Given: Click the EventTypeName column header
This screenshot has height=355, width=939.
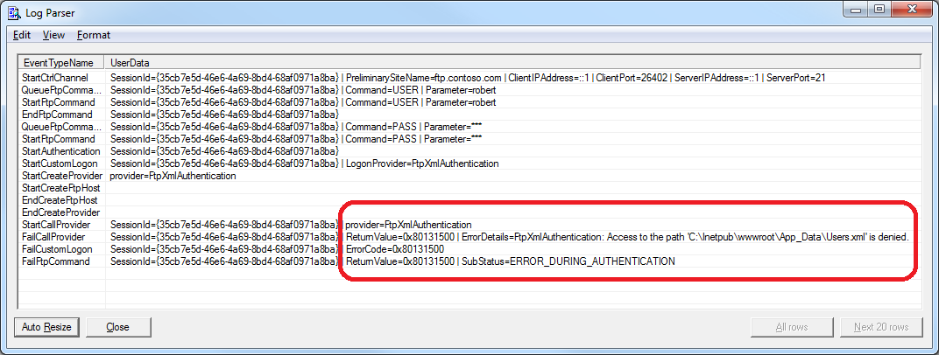Looking at the screenshot, I should [x=59, y=63].
